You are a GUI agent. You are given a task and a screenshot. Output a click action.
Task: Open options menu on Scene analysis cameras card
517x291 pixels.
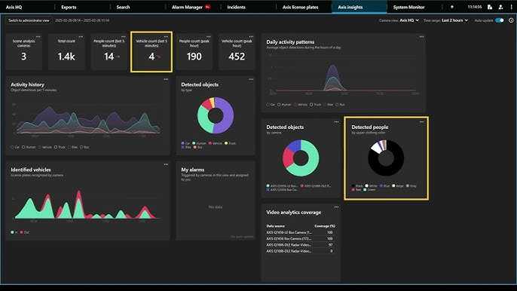38,37
